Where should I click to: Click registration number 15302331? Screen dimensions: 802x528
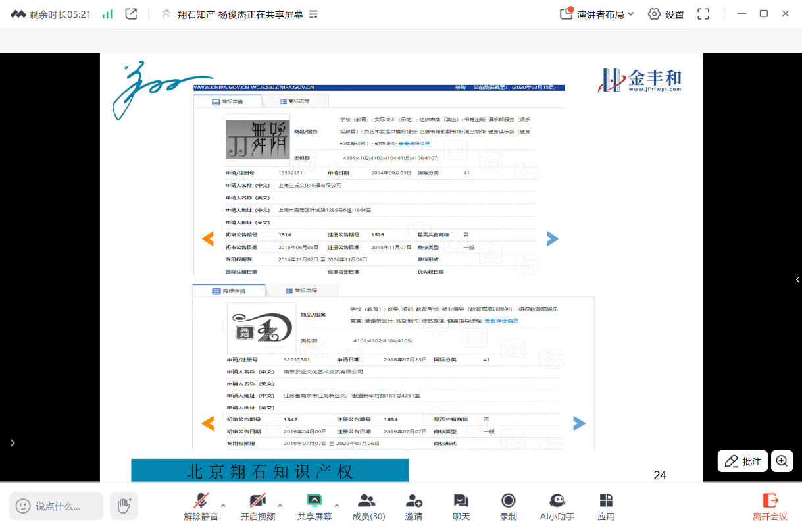click(290, 172)
